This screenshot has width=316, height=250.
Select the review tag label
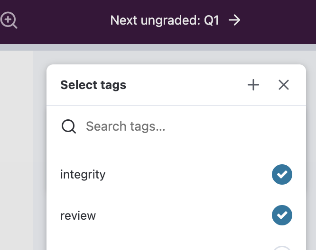click(78, 215)
